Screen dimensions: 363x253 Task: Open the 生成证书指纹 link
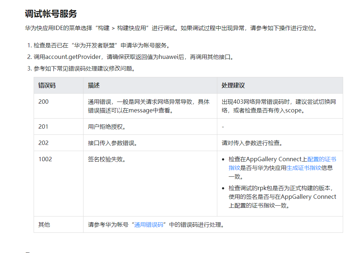coord(304,168)
